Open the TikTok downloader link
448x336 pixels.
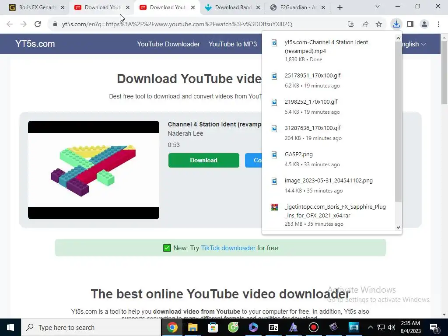(x=228, y=248)
